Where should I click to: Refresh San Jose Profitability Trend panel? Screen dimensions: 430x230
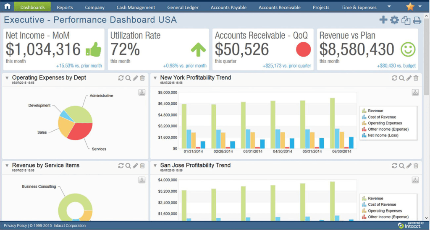coord(394,165)
